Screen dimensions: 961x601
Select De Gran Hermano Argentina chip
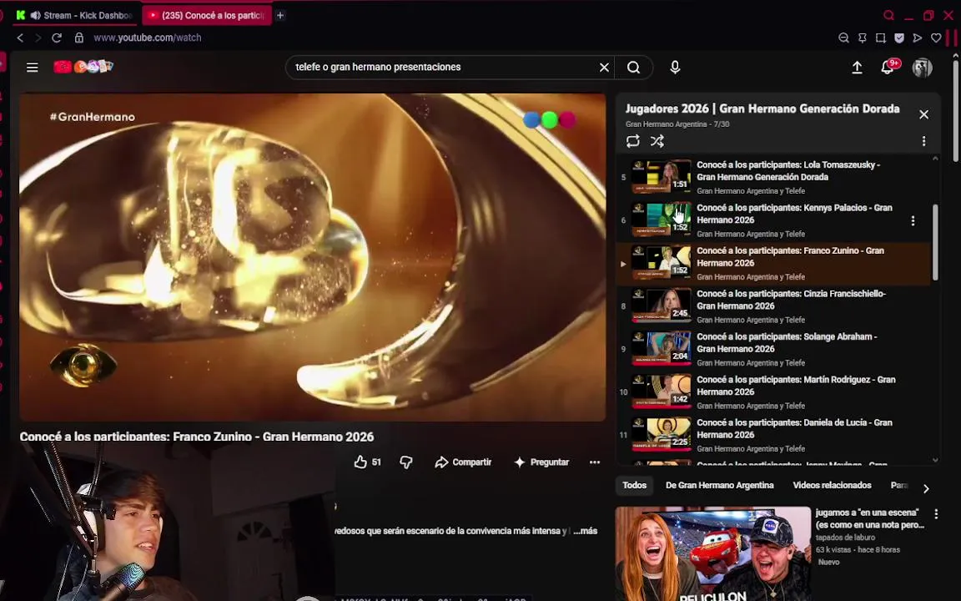tap(720, 485)
